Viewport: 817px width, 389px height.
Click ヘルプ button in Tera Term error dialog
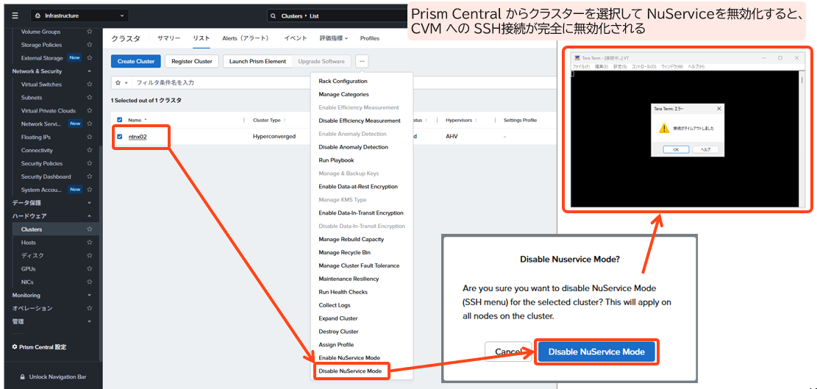[705, 149]
